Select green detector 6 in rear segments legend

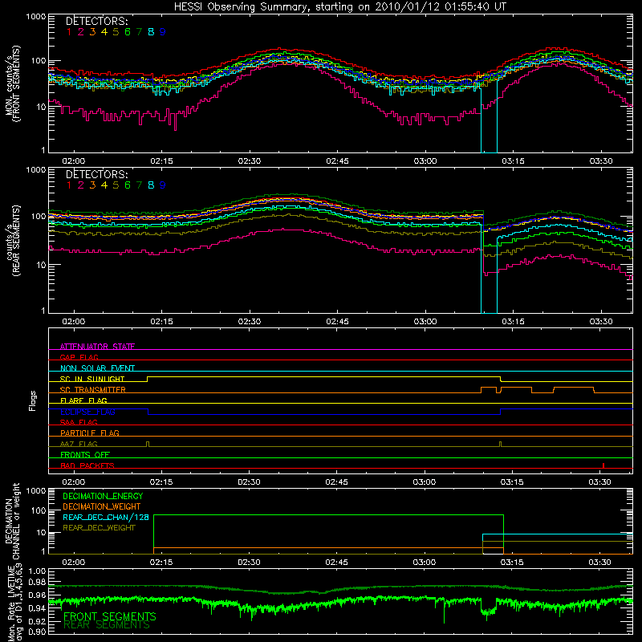[x=128, y=185]
